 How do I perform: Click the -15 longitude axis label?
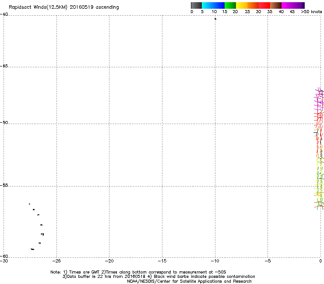(x=162, y=261)
